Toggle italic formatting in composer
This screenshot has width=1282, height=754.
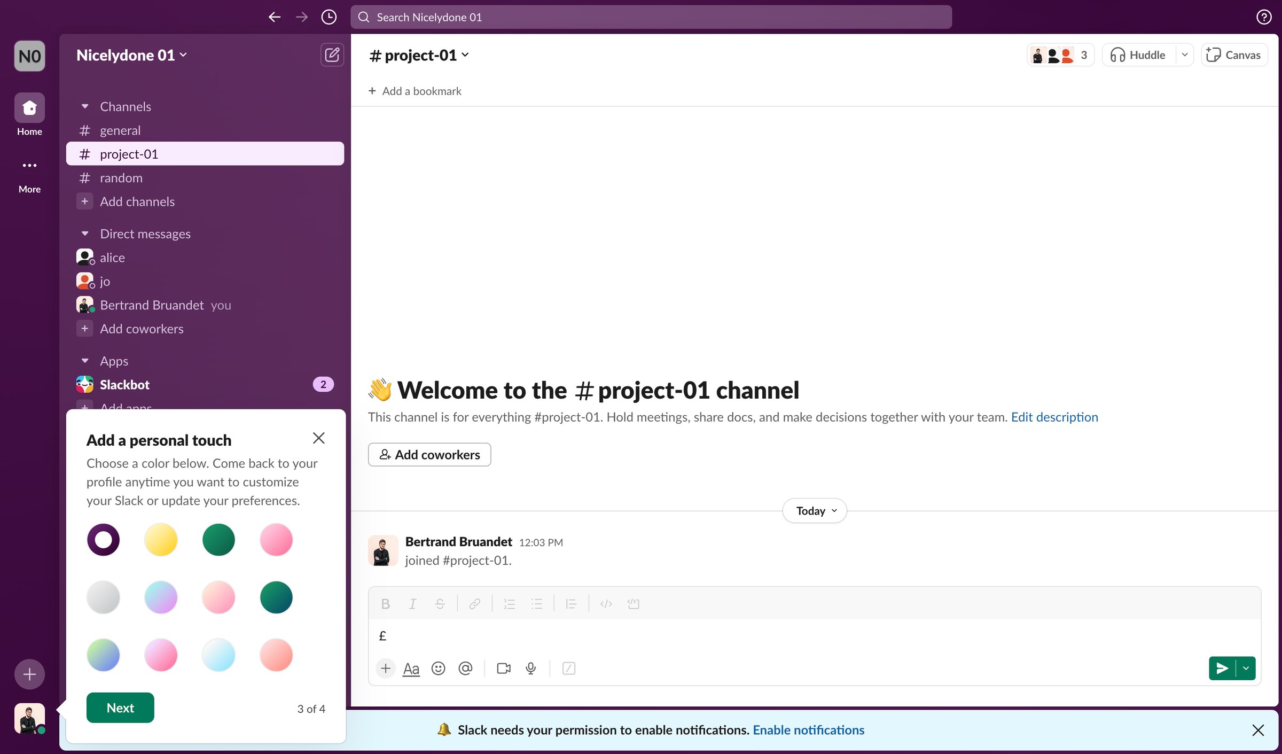pyautogui.click(x=412, y=604)
